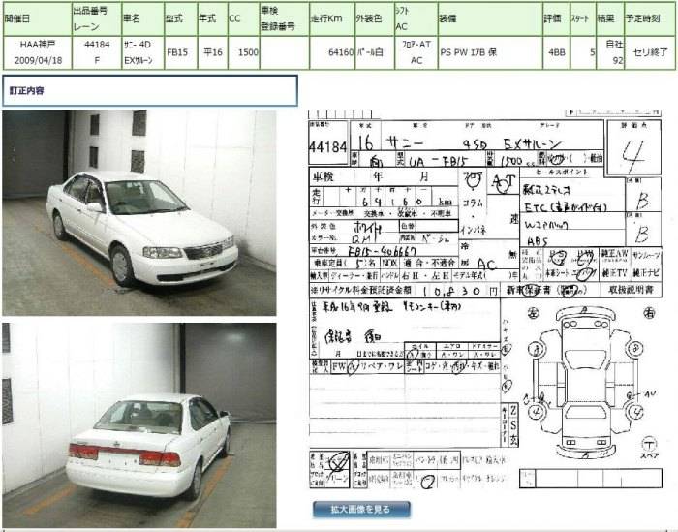This screenshot has height=532, width=678.
Task: Click the 64160 mileage cell
Action: pyautogui.click(x=332, y=52)
